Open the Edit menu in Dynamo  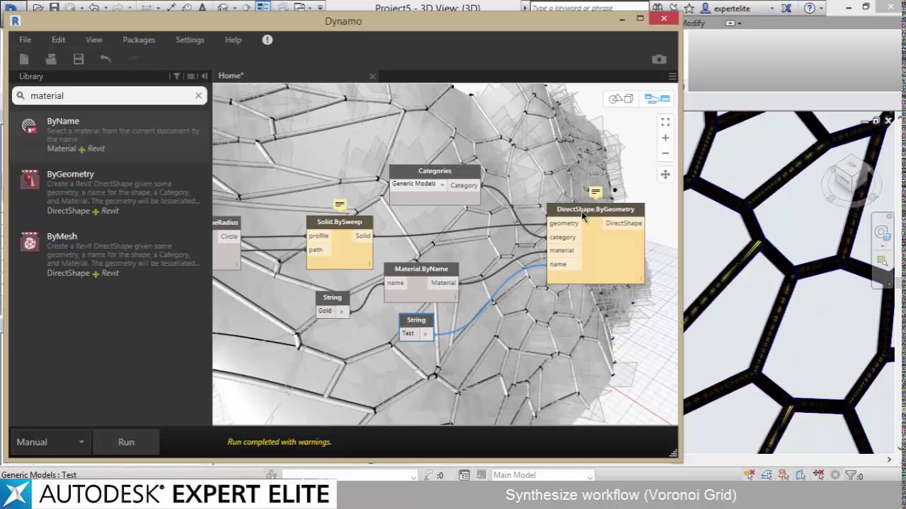coord(58,40)
